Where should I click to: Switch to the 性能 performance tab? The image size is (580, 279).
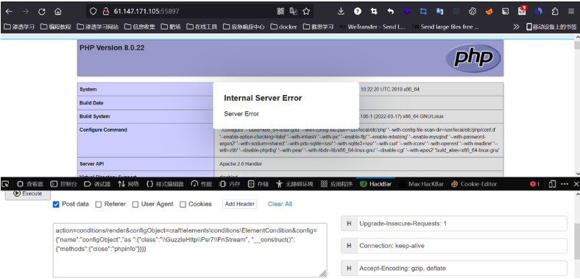(202, 184)
